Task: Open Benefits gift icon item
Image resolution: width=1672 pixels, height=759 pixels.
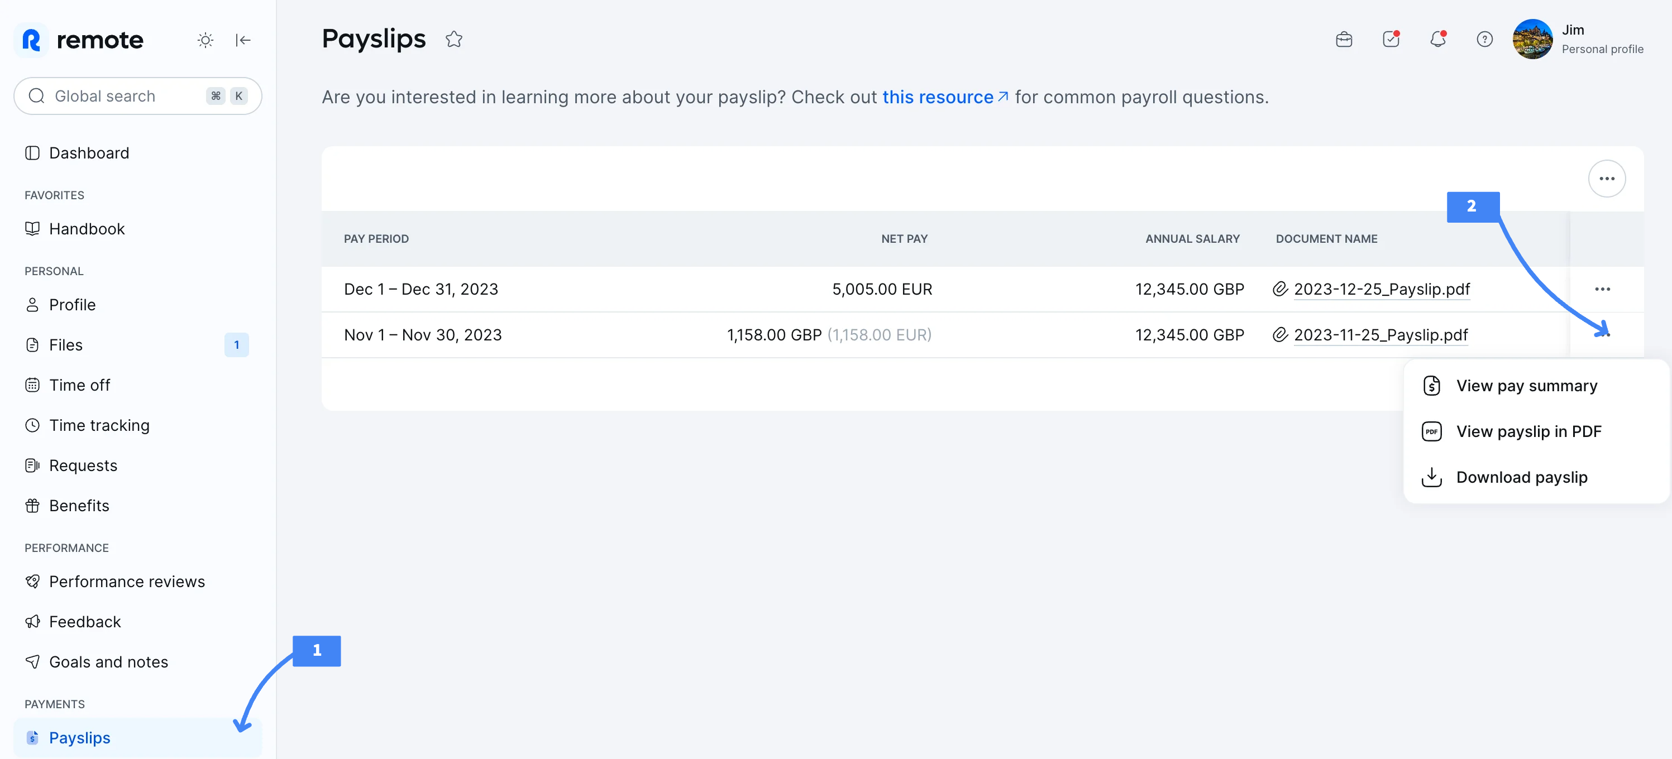Action: (x=79, y=506)
